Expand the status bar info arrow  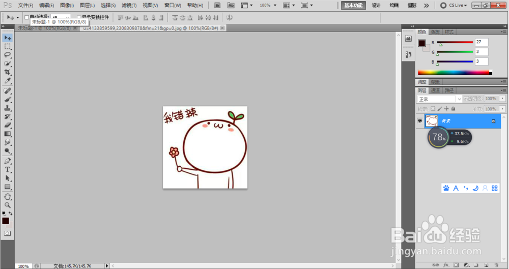tap(107, 266)
